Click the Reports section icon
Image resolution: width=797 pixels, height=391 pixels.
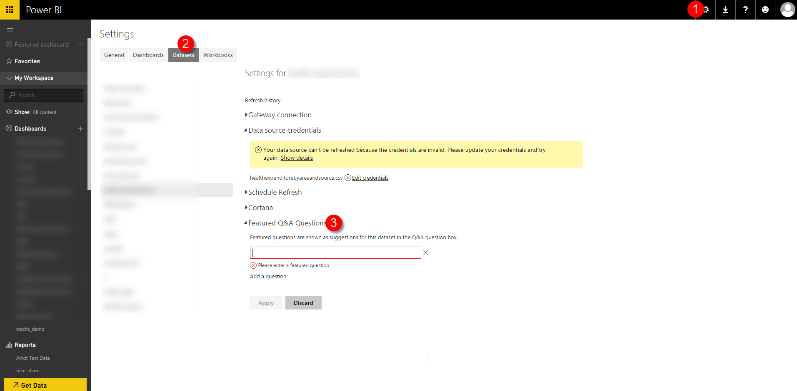tap(9, 345)
